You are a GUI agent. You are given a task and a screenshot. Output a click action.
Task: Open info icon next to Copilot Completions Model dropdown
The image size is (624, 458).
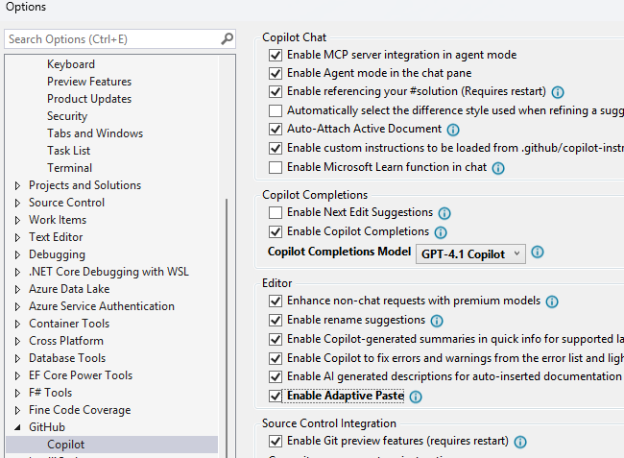point(538,253)
